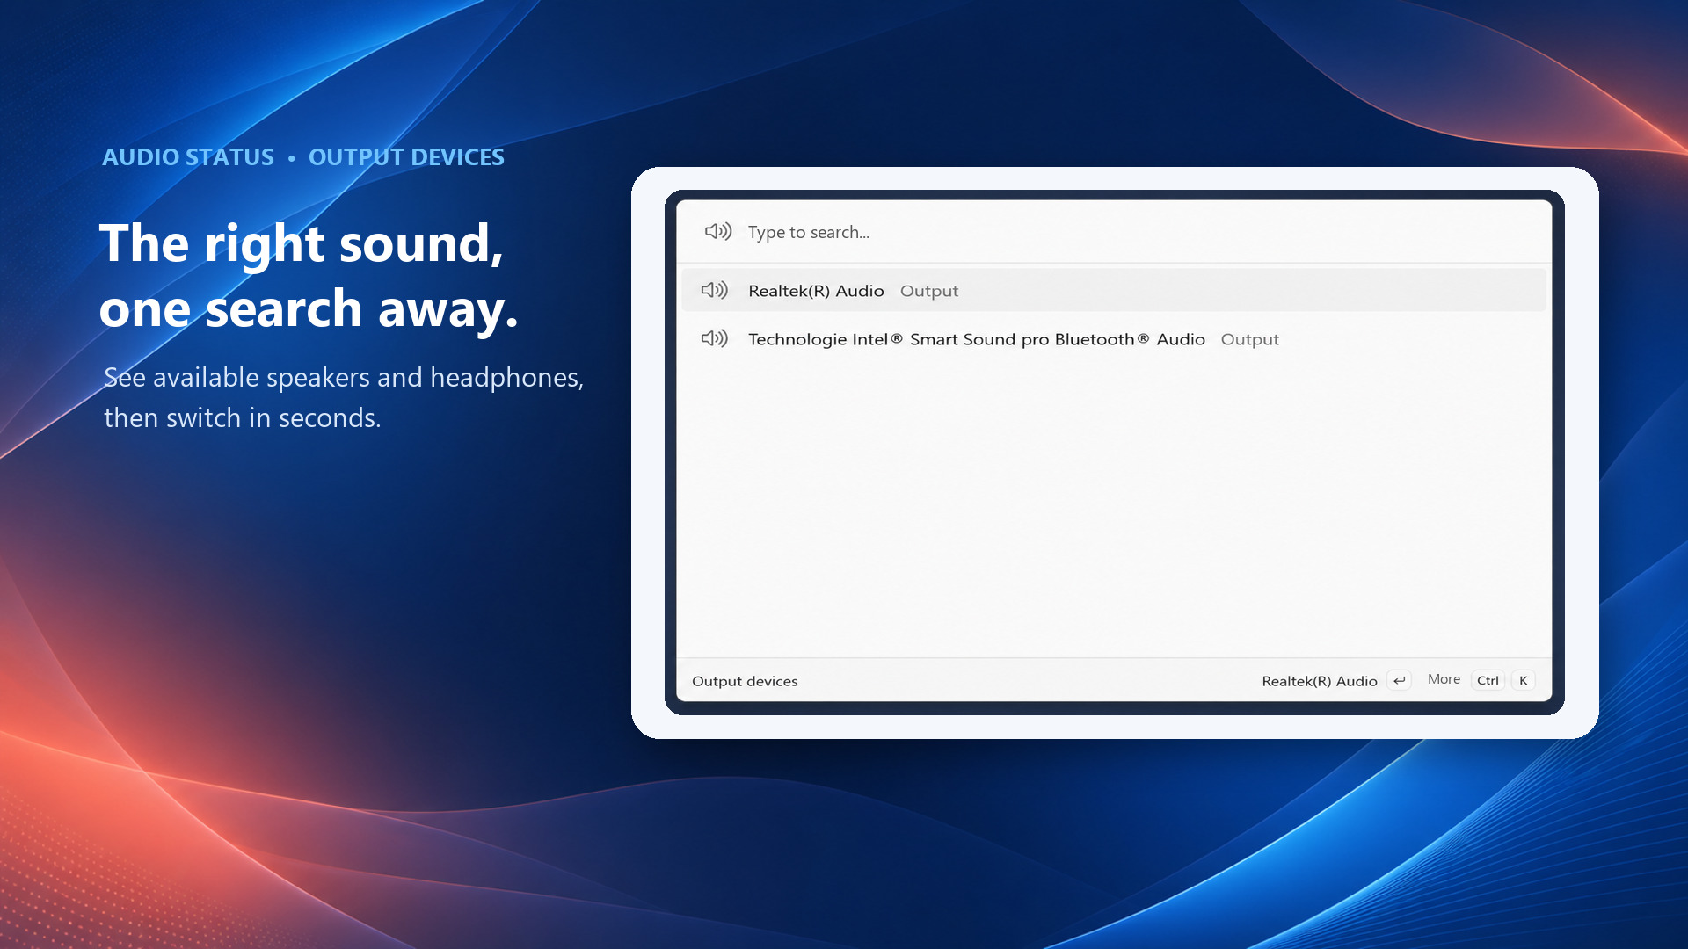This screenshot has height=949, width=1688.
Task: Click 'Output devices' footer label
Action: pos(745,681)
